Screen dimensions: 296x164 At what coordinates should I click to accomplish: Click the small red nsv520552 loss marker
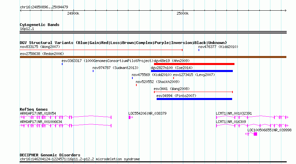click(136, 85)
